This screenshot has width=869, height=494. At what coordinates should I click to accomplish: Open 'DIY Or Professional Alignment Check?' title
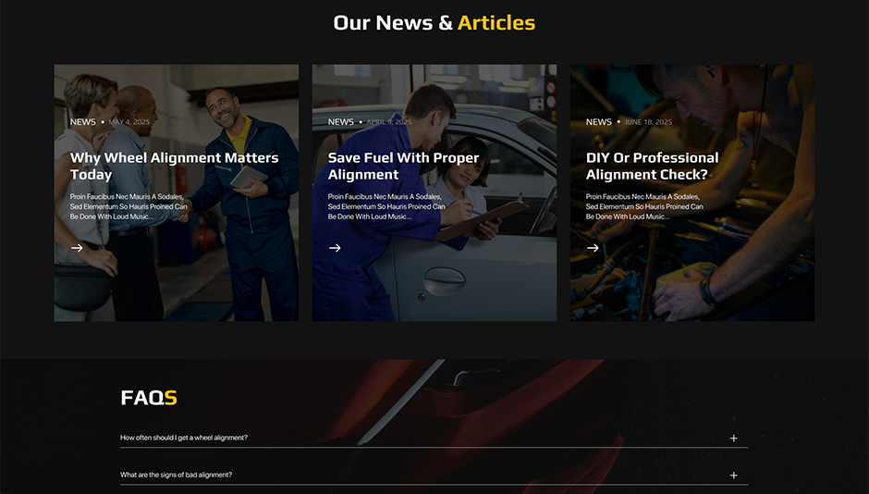(x=652, y=166)
